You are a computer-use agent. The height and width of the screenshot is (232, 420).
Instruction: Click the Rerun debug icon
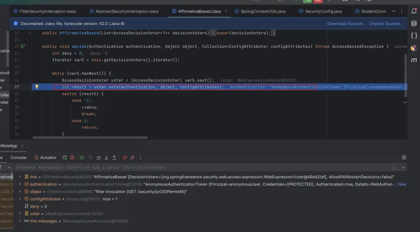point(65,157)
